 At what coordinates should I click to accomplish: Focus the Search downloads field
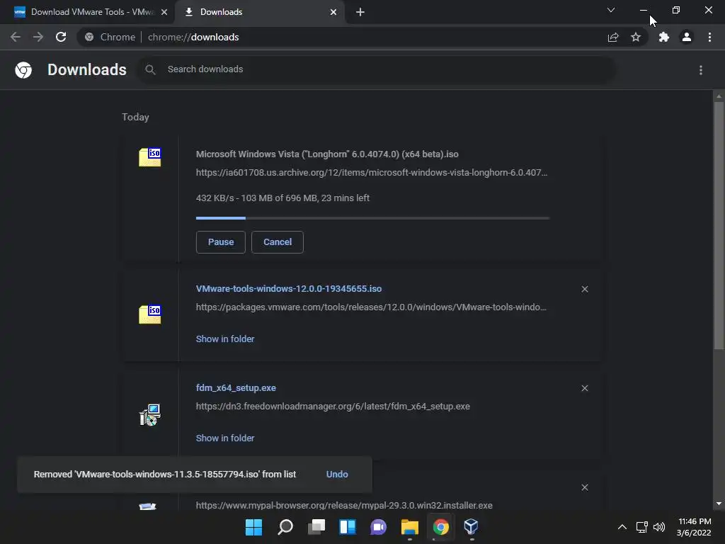(377, 69)
